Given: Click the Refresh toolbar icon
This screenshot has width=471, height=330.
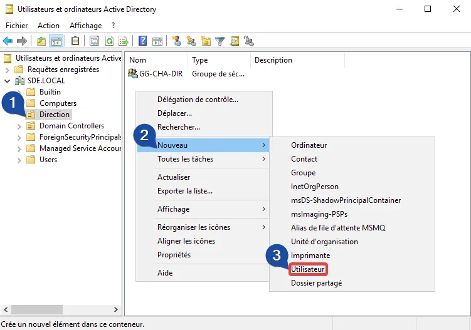Looking at the screenshot, I should (x=109, y=41).
